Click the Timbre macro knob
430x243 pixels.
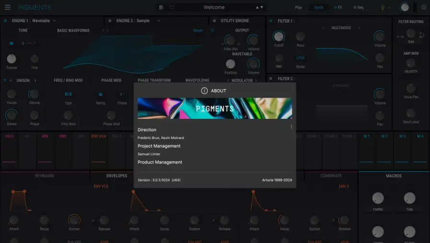(378, 198)
